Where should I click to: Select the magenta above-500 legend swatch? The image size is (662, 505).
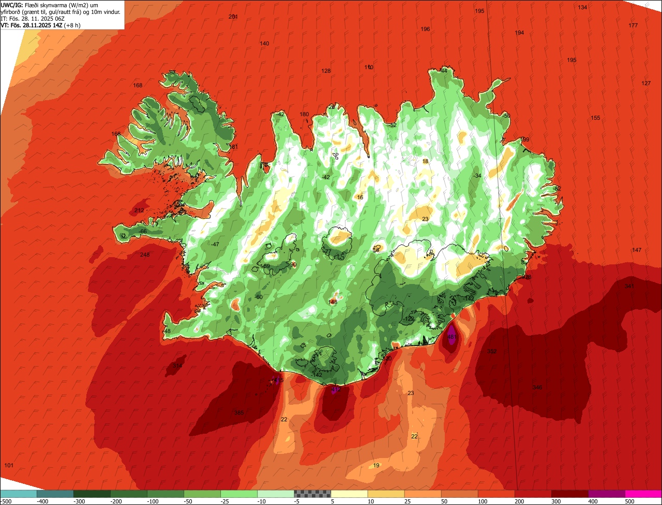(643, 494)
